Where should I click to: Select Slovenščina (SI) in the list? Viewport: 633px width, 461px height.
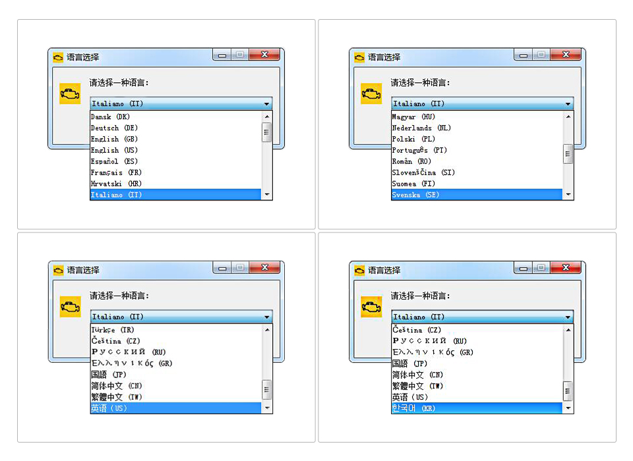coord(477,173)
